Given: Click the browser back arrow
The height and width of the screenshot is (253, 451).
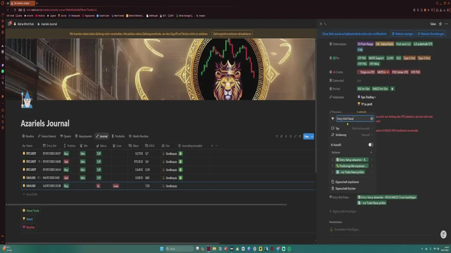Looking at the screenshot, I should (x=8, y=10).
